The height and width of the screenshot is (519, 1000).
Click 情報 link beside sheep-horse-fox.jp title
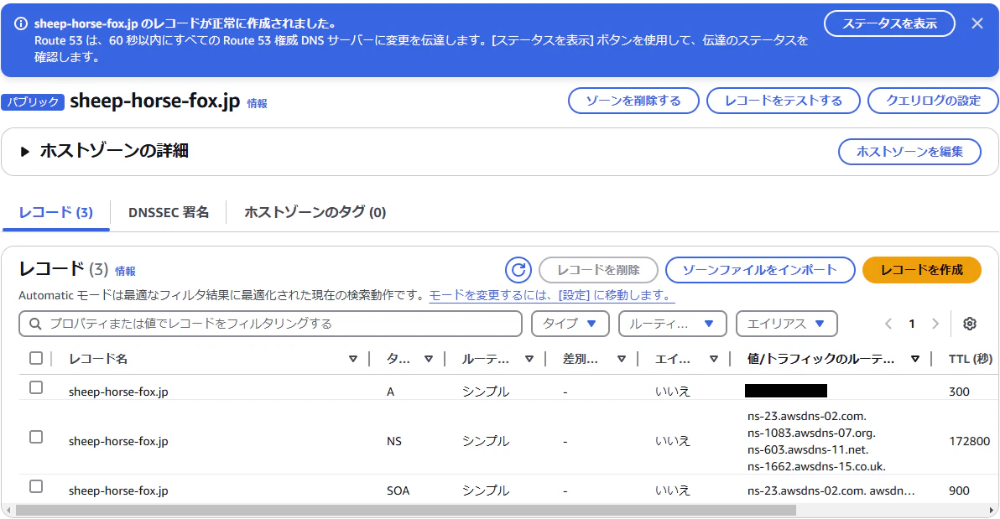pyautogui.click(x=257, y=103)
